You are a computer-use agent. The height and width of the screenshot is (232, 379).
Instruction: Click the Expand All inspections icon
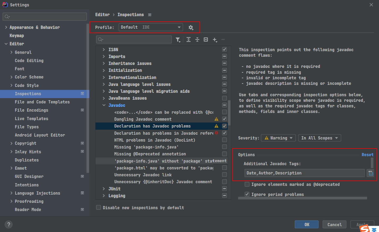pos(189,40)
